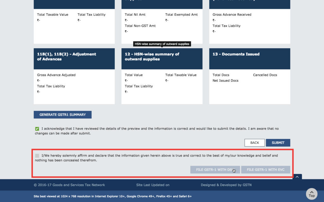Click Gross Advance Adjusted label
Viewport: 324px width, 202px height.
[x=56, y=75]
